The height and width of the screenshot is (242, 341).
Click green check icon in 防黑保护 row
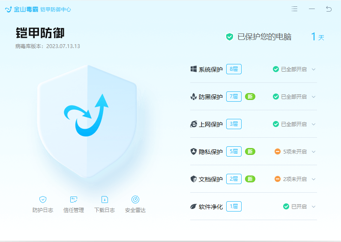tap(276, 97)
